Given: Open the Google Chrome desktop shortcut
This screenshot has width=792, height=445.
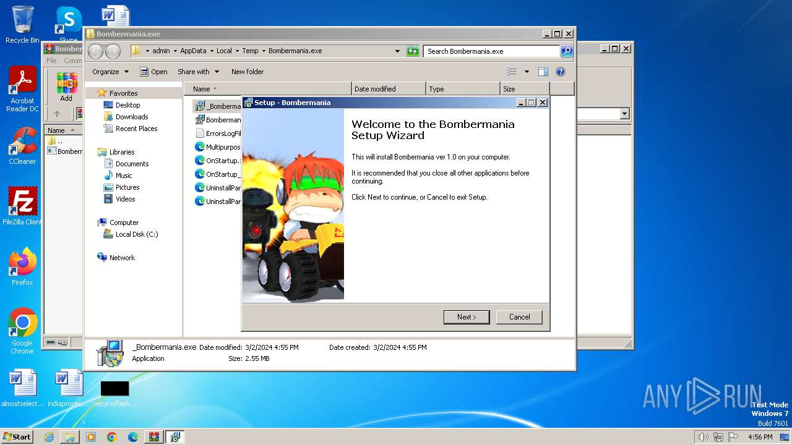Looking at the screenshot, I should [22, 331].
